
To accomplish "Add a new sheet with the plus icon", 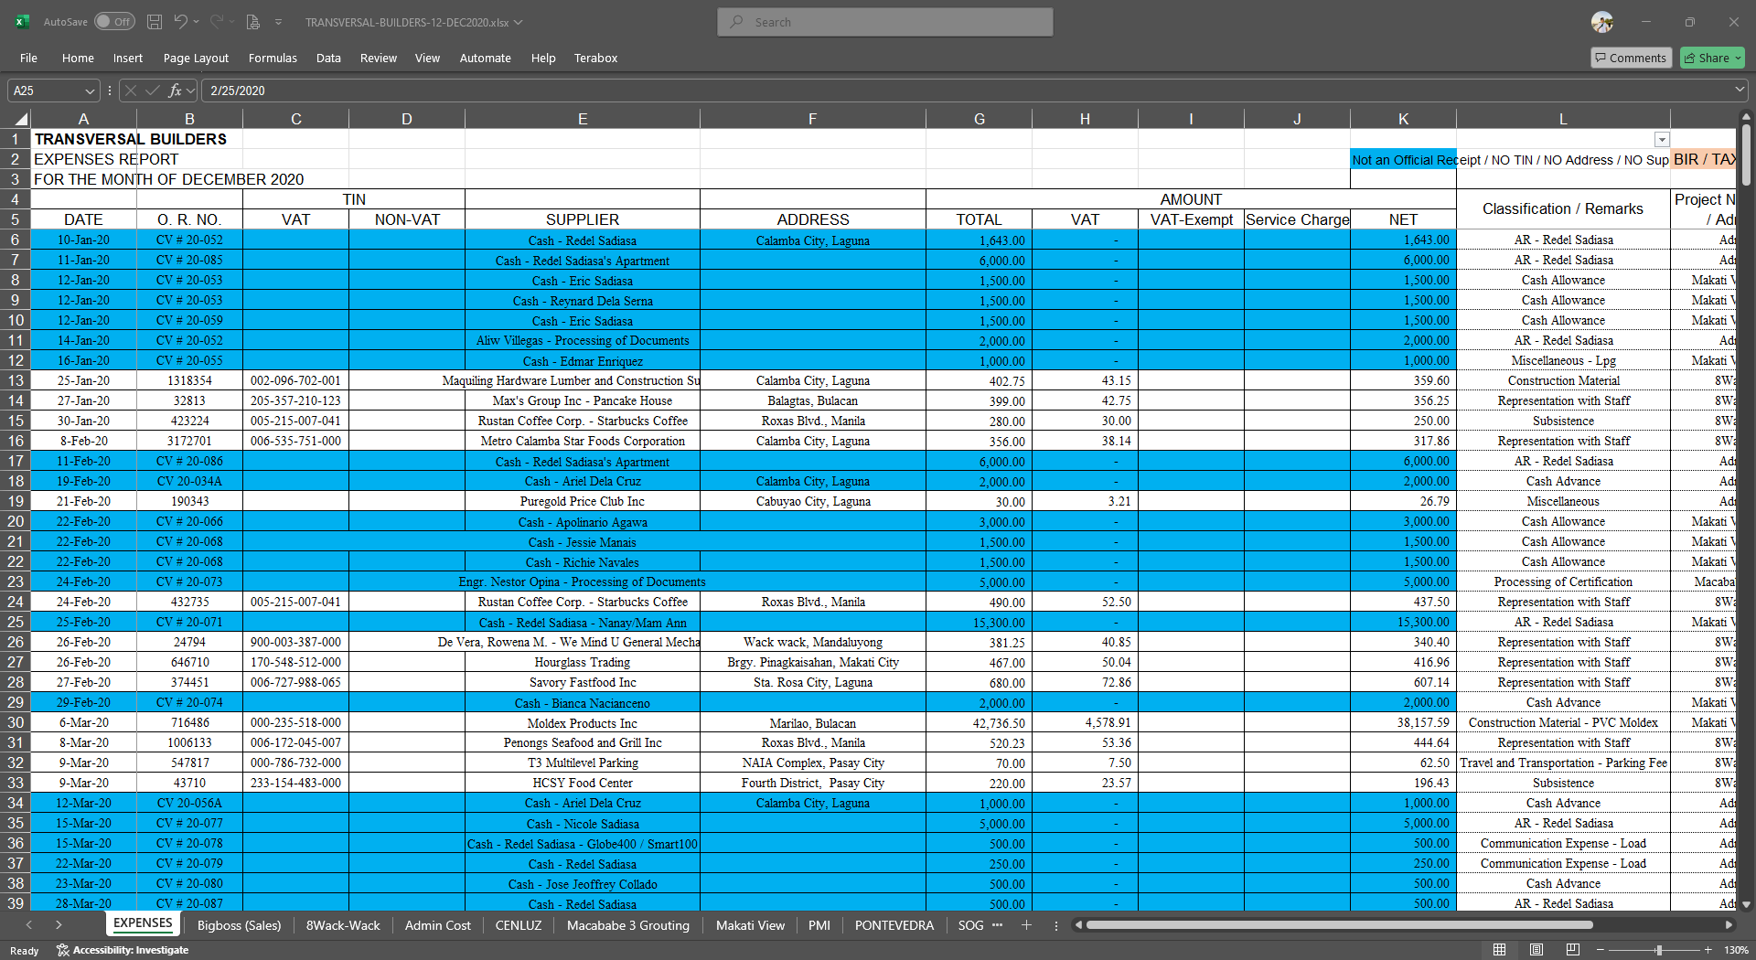I will [1026, 925].
